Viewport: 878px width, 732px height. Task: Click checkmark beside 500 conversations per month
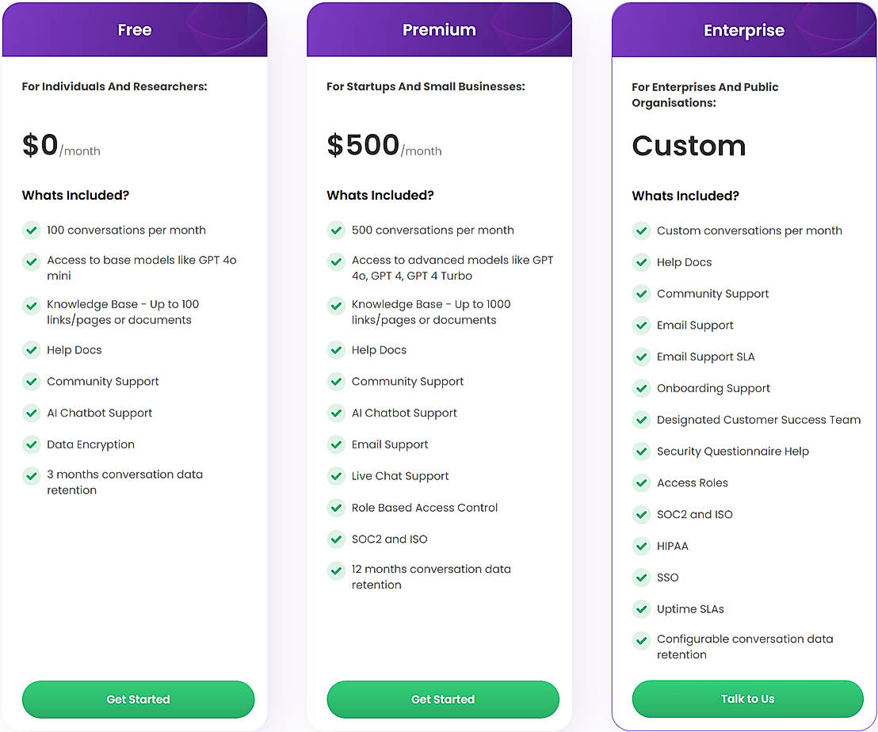click(x=336, y=231)
